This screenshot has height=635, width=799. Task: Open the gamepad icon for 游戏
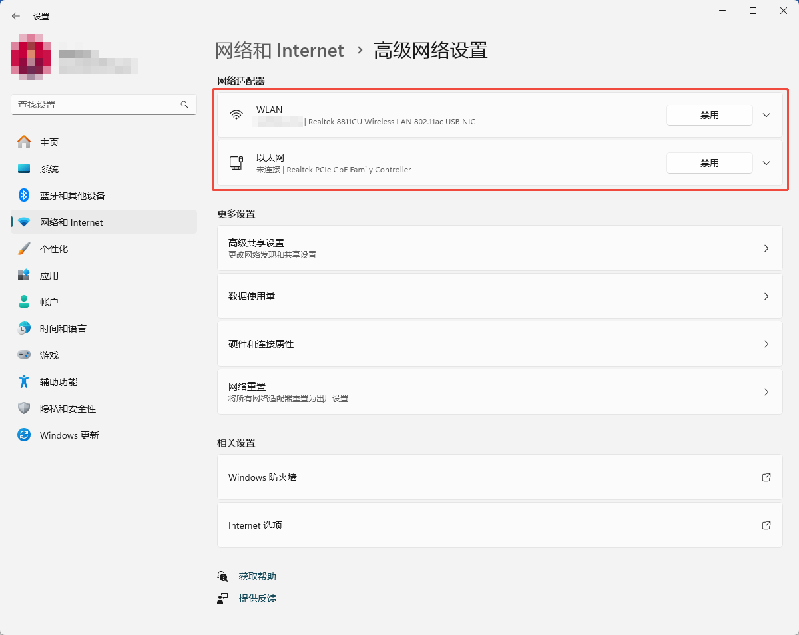pyautogui.click(x=24, y=355)
